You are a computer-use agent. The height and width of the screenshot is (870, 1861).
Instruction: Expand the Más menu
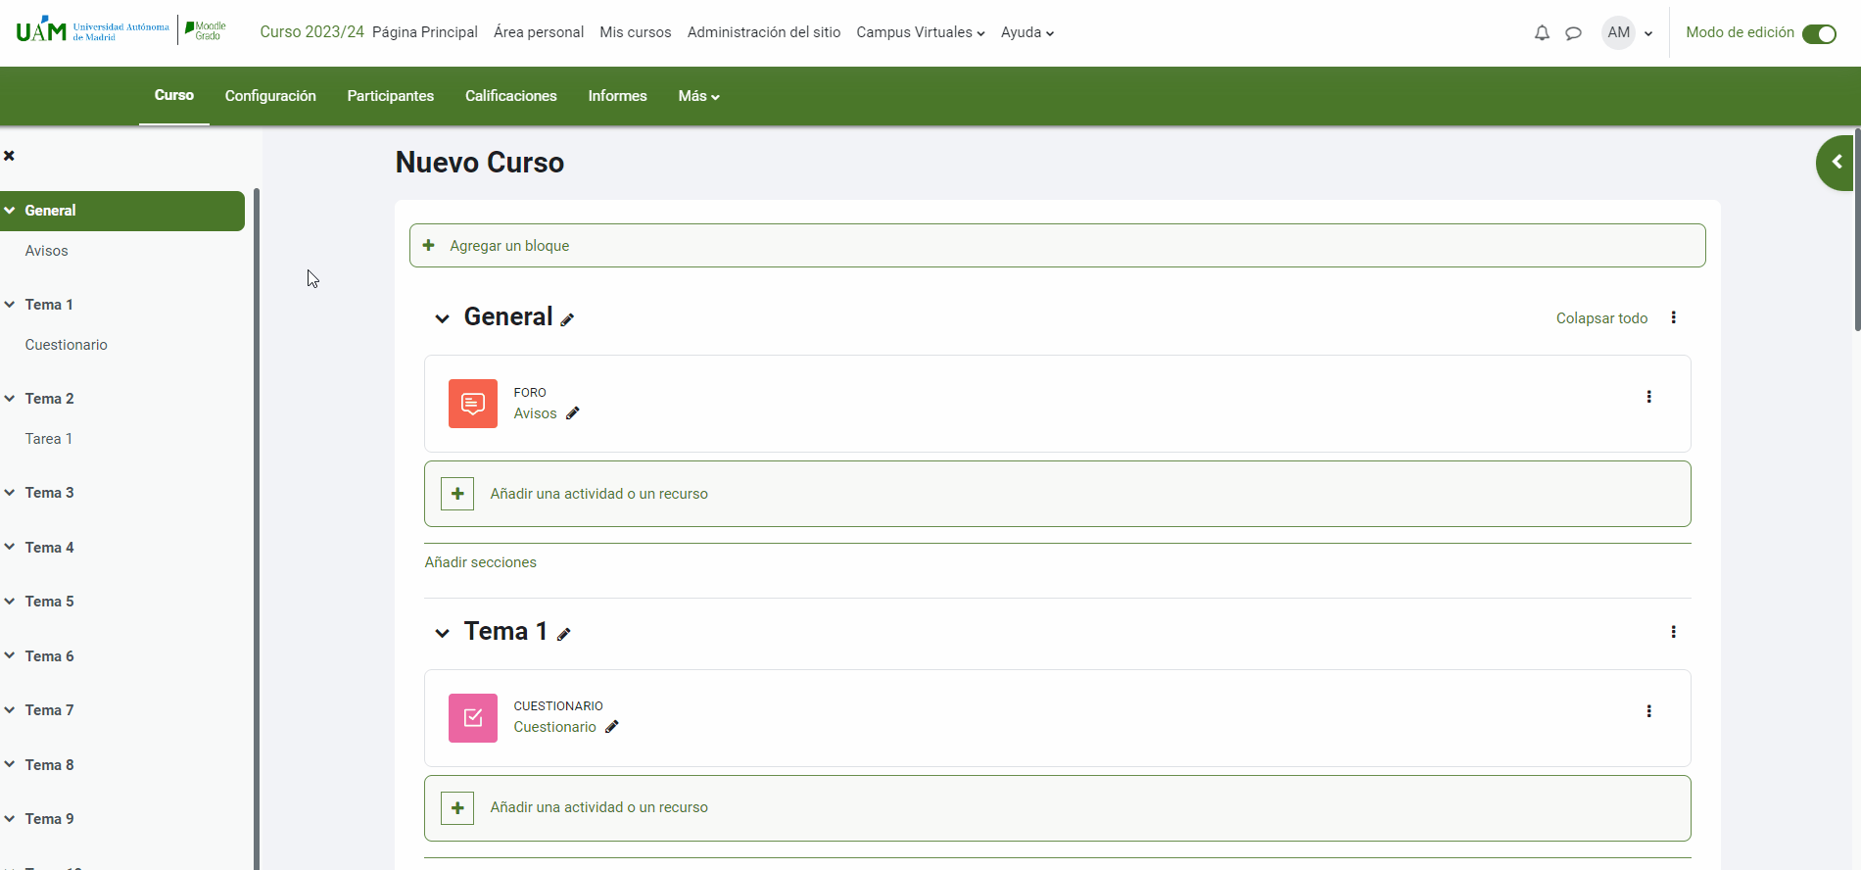[698, 96]
